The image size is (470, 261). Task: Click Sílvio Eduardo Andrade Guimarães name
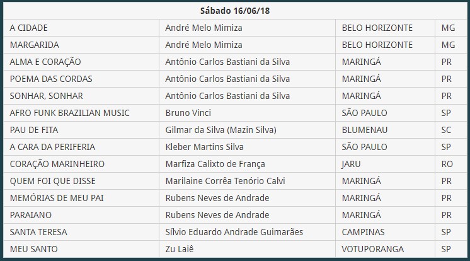(234, 232)
